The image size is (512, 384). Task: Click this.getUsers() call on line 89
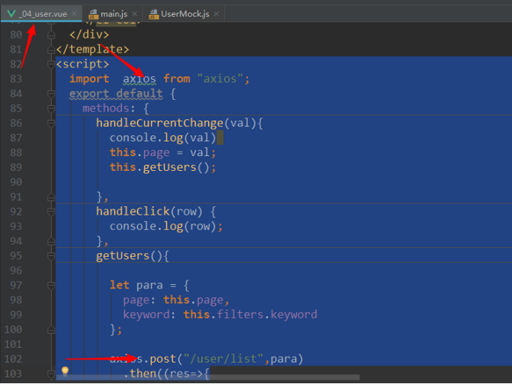pos(163,167)
